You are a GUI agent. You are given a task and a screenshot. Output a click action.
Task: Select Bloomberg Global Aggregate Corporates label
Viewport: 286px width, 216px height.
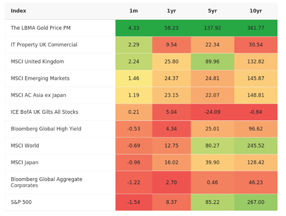[46, 182]
